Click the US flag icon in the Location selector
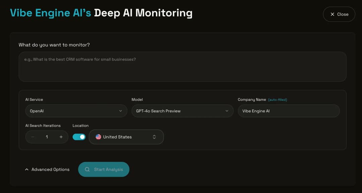This screenshot has height=193, width=362. [98, 137]
